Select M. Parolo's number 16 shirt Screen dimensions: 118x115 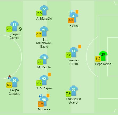(44, 59)
